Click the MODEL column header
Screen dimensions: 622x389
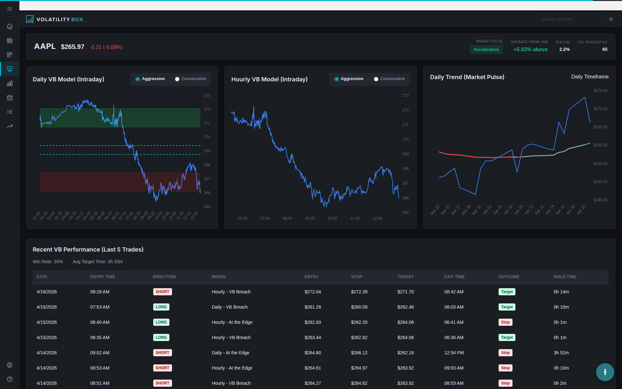coord(219,277)
